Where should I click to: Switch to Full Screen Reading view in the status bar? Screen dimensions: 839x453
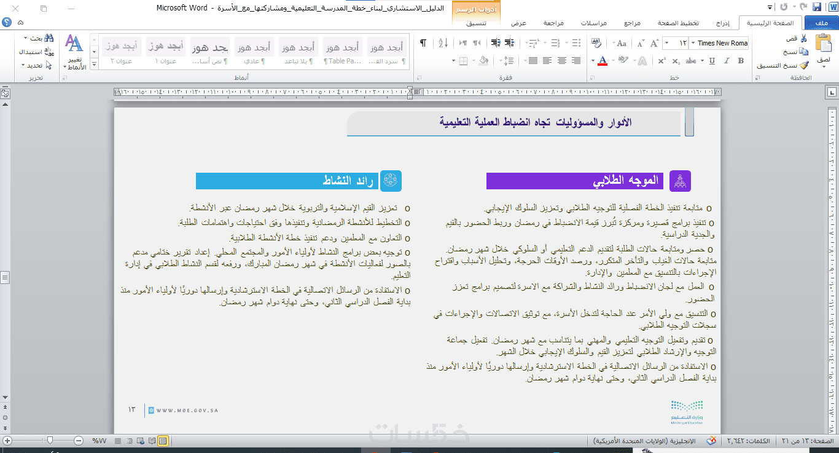(x=152, y=441)
